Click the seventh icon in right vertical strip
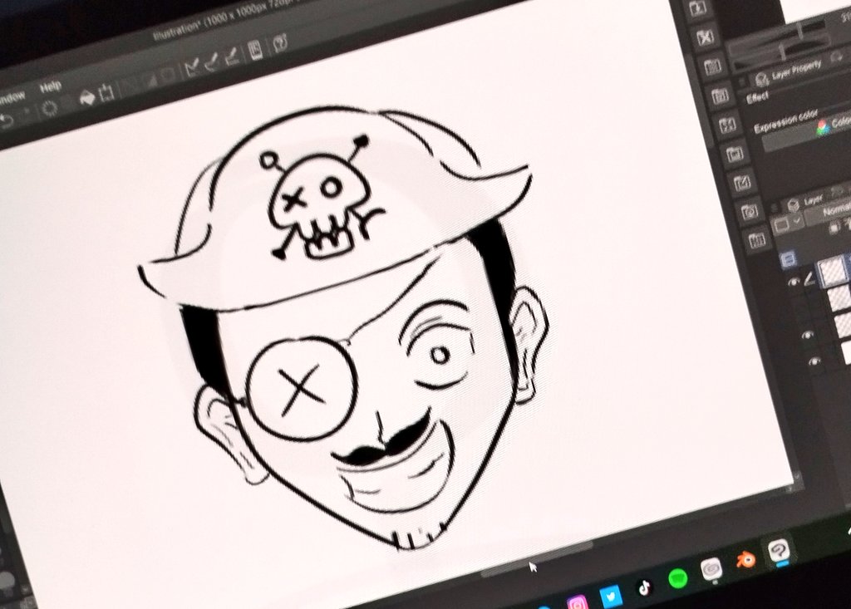This screenshot has height=609, width=851. tap(742, 183)
